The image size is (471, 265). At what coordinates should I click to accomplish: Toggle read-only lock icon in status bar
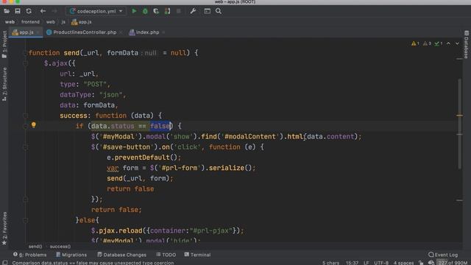pyautogui.click(x=421, y=263)
